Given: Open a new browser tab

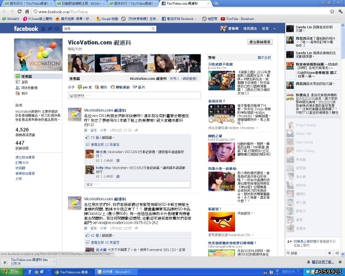Looking at the screenshot, I should [x=216, y=4].
